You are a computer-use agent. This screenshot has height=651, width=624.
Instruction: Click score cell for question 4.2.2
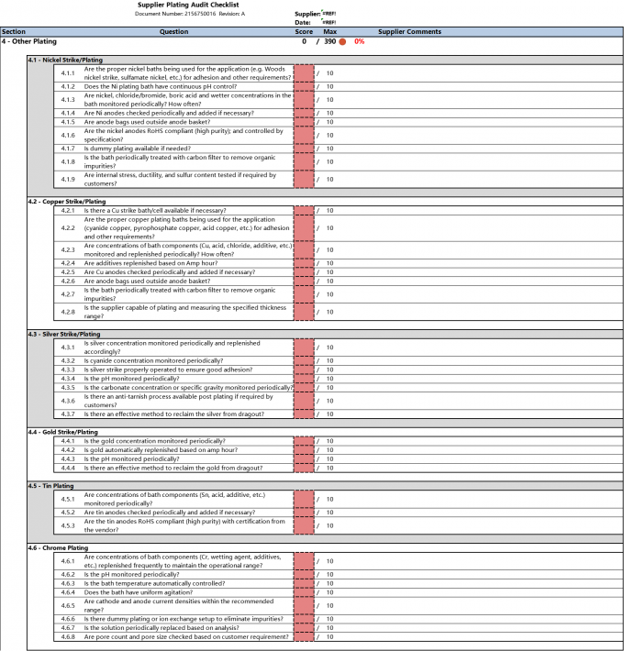click(x=304, y=228)
